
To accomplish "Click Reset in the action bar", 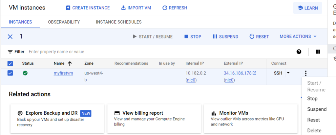I will (259, 37).
